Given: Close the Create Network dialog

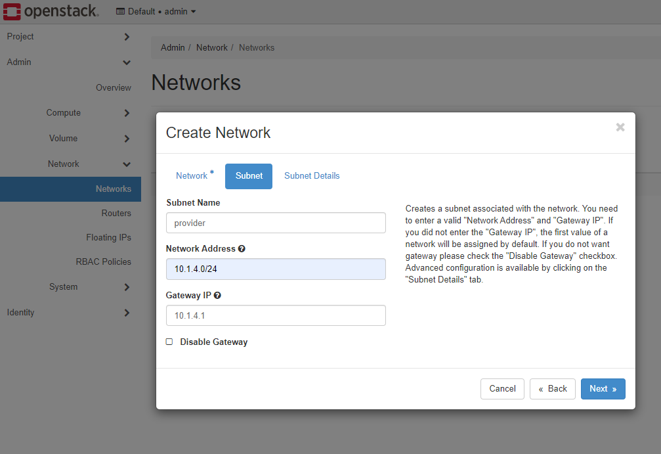Looking at the screenshot, I should [x=620, y=127].
